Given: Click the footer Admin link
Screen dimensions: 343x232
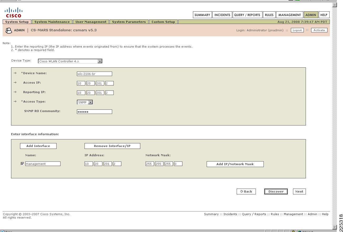Looking at the screenshot, I should pos(312,214).
